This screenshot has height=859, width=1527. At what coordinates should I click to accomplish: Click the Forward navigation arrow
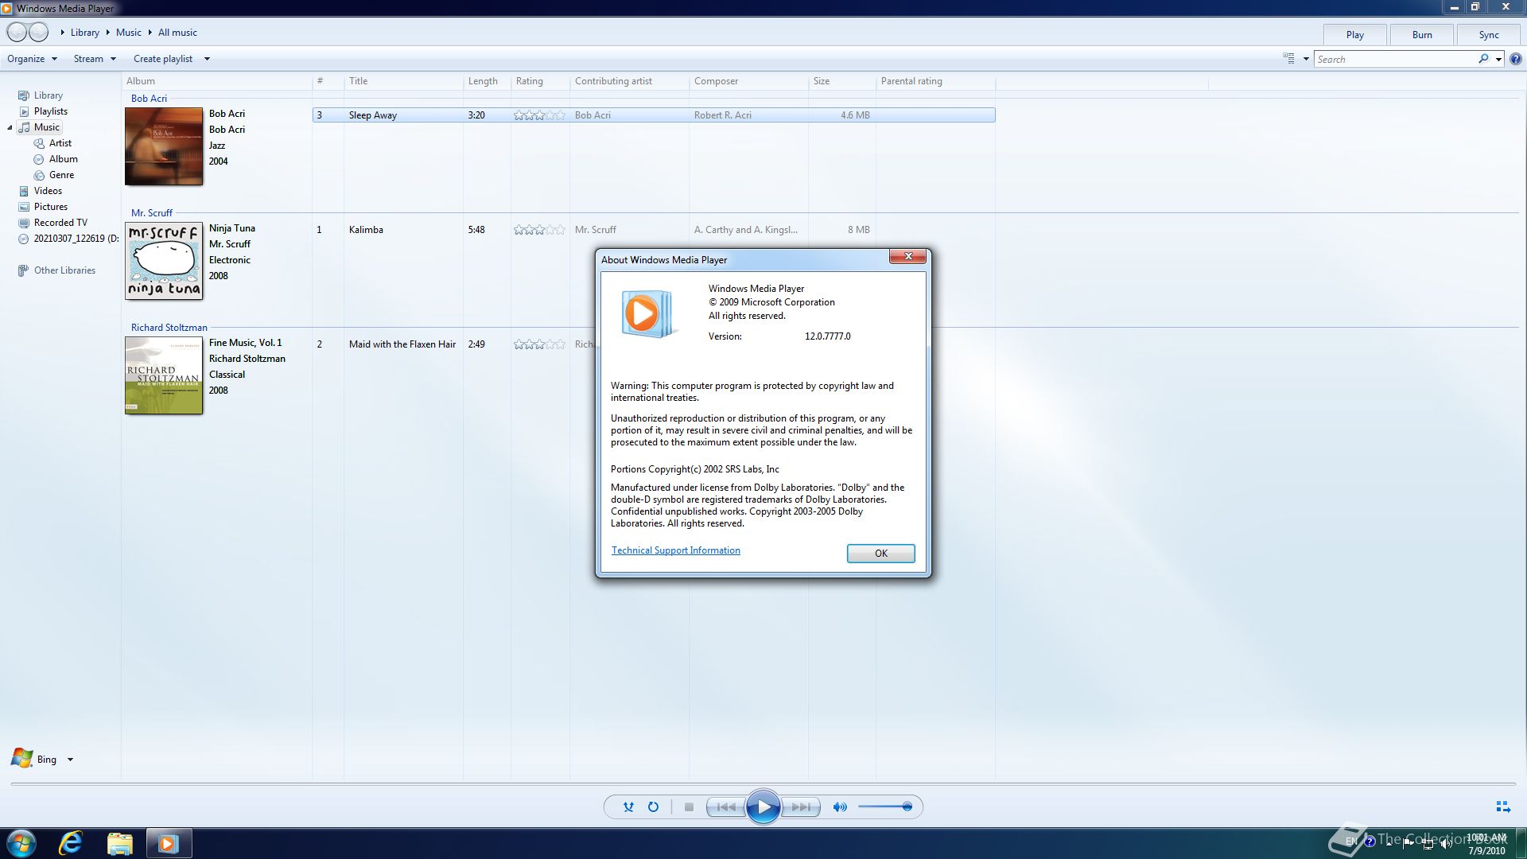[38, 33]
